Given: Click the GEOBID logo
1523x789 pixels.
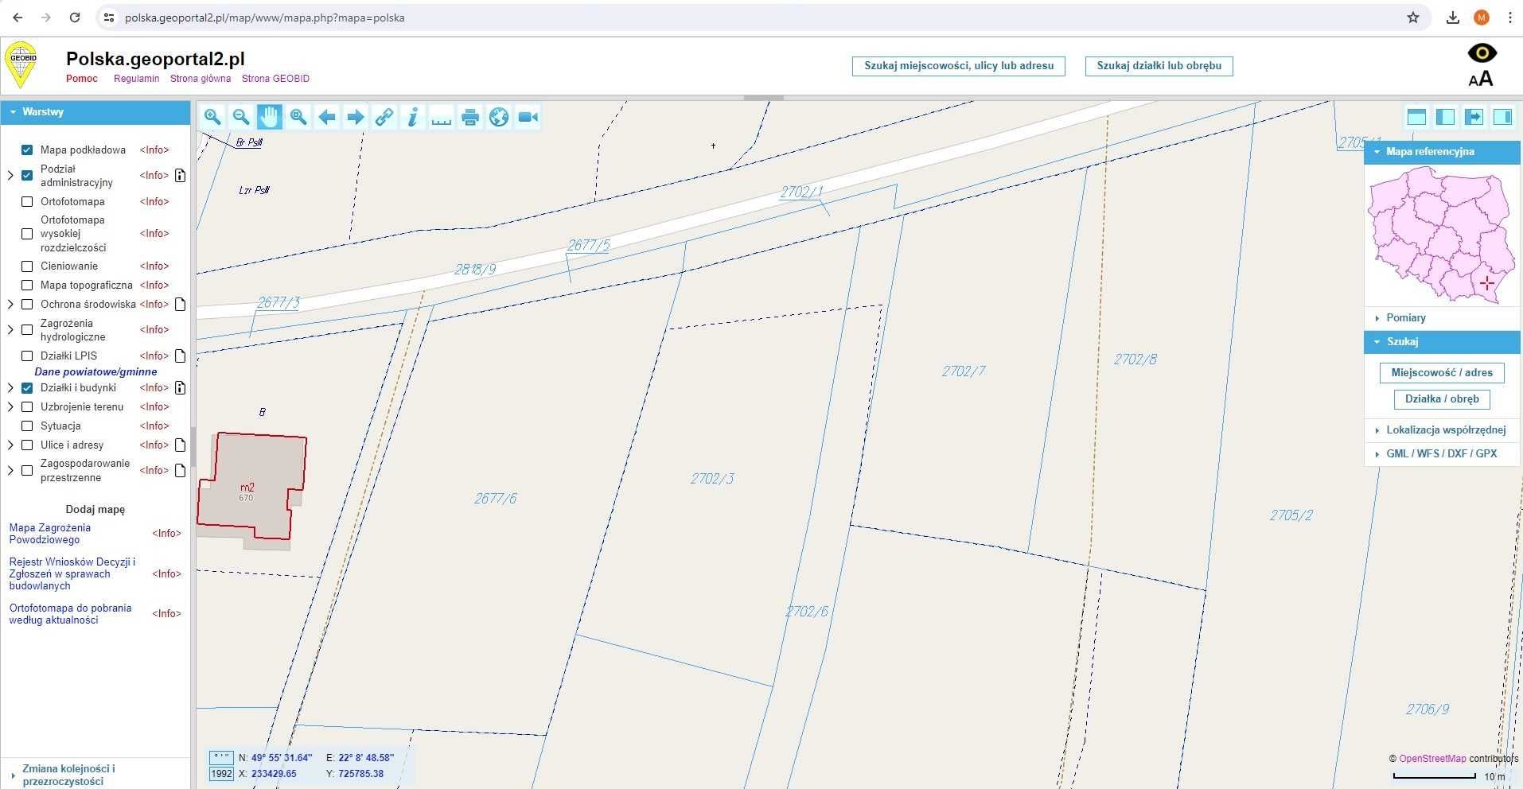Looking at the screenshot, I should (x=21, y=65).
